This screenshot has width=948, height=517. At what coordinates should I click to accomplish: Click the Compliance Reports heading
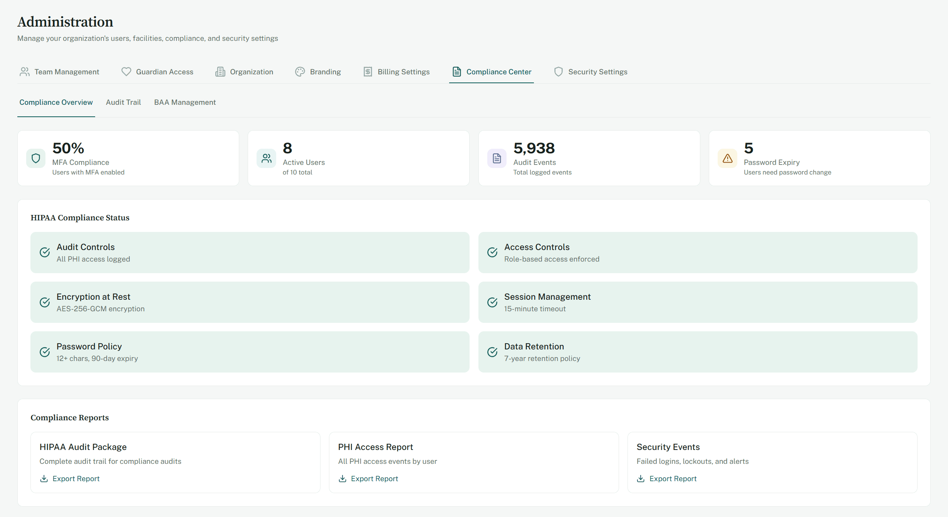pyautogui.click(x=69, y=418)
